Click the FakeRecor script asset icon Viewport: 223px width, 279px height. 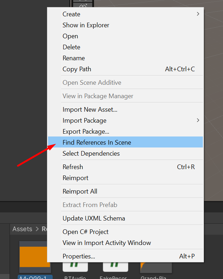click(x=115, y=267)
